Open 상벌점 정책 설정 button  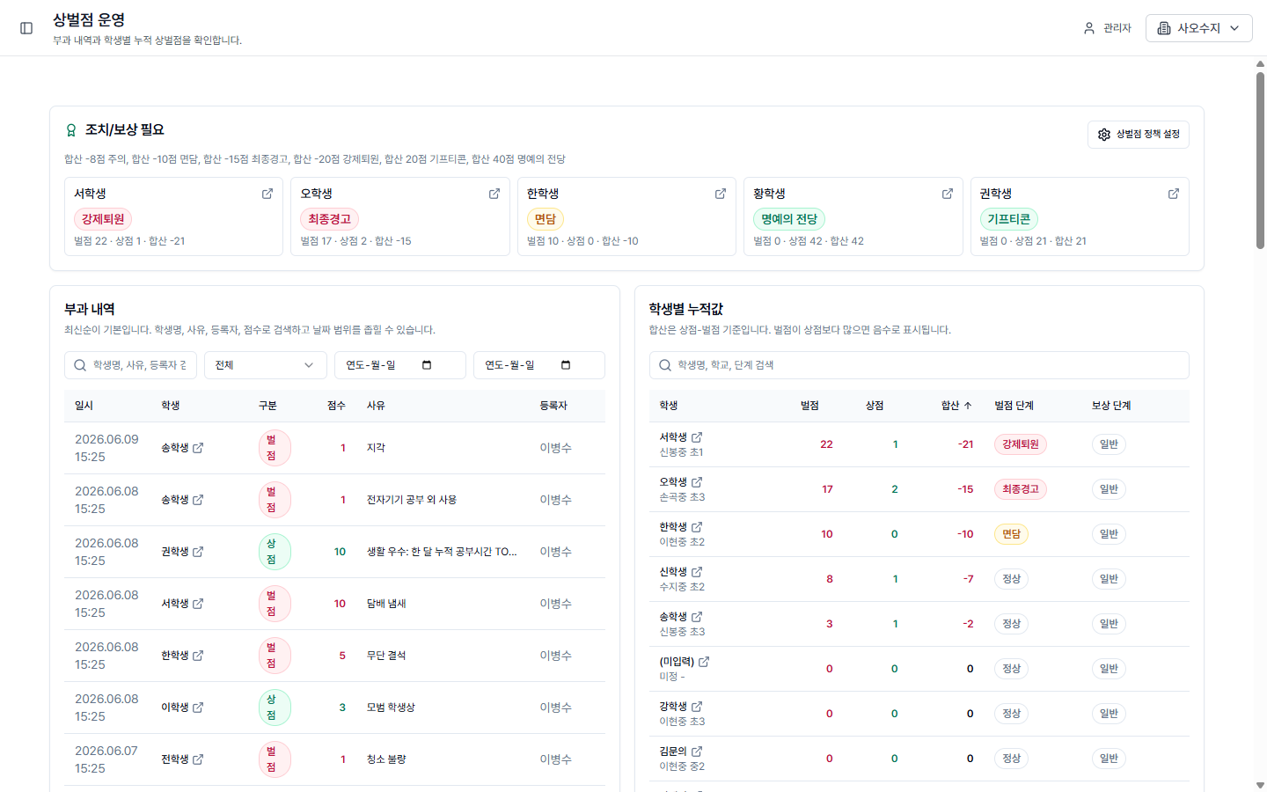pyautogui.click(x=1139, y=135)
